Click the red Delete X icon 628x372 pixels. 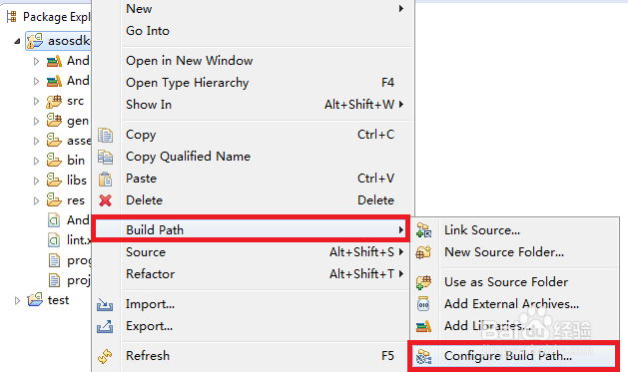pyautogui.click(x=105, y=200)
